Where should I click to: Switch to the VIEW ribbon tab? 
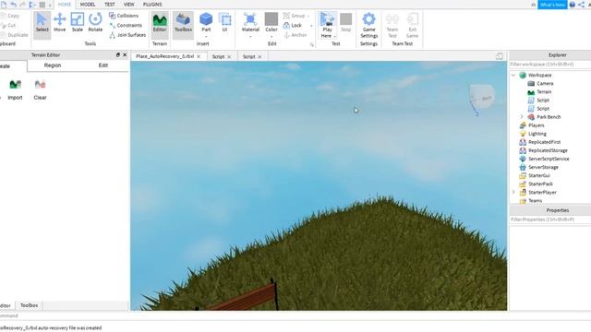tap(129, 4)
